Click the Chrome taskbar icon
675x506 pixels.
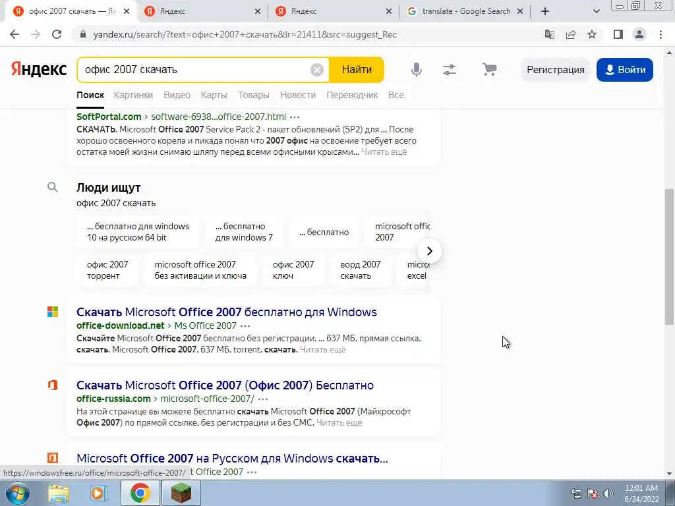[x=140, y=493]
